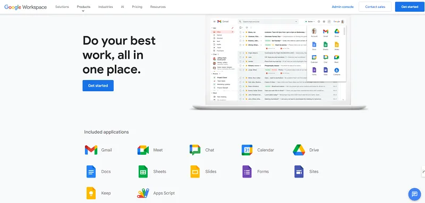The height and width of the screenshot is (203, 425).
Task: Click the Calendar 31 icon
Action: point(247,150)
